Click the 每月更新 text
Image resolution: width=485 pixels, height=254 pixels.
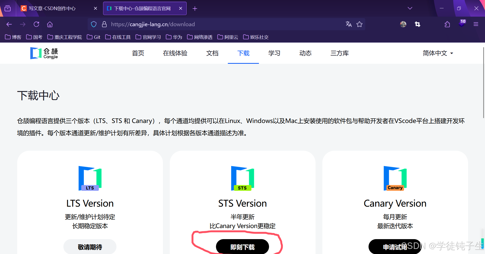coord(395,217)
